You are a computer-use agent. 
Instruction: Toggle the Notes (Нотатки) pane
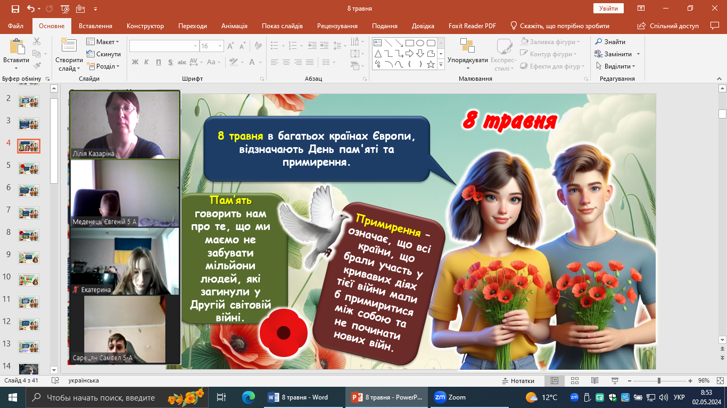tap(518, 381)
